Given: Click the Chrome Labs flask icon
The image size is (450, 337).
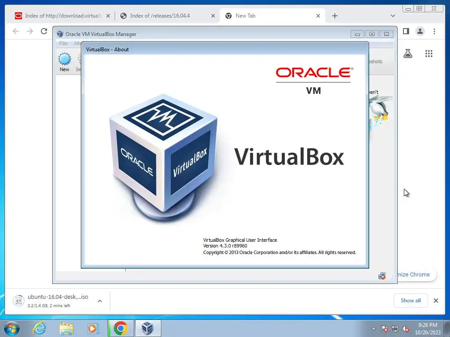Looking at the screenshot, I should 408,53.
